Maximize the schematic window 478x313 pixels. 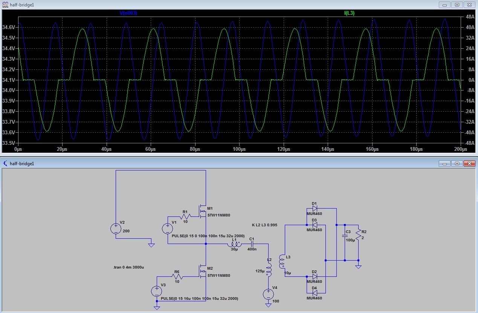pyautogui.click(x=457, y=163)
